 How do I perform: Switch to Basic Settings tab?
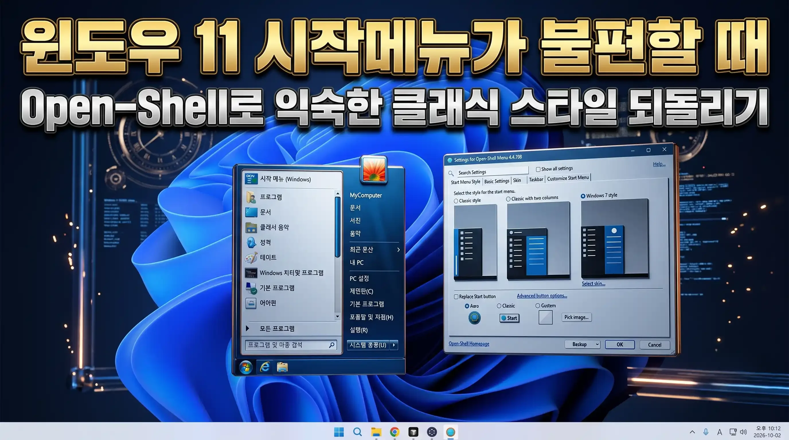(x=497, y=181)
